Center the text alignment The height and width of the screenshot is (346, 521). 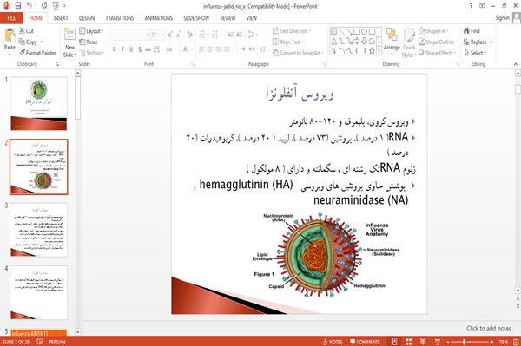209,49
